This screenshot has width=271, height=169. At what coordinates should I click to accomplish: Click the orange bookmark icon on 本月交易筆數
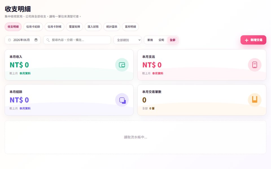(x=255, y=100)
